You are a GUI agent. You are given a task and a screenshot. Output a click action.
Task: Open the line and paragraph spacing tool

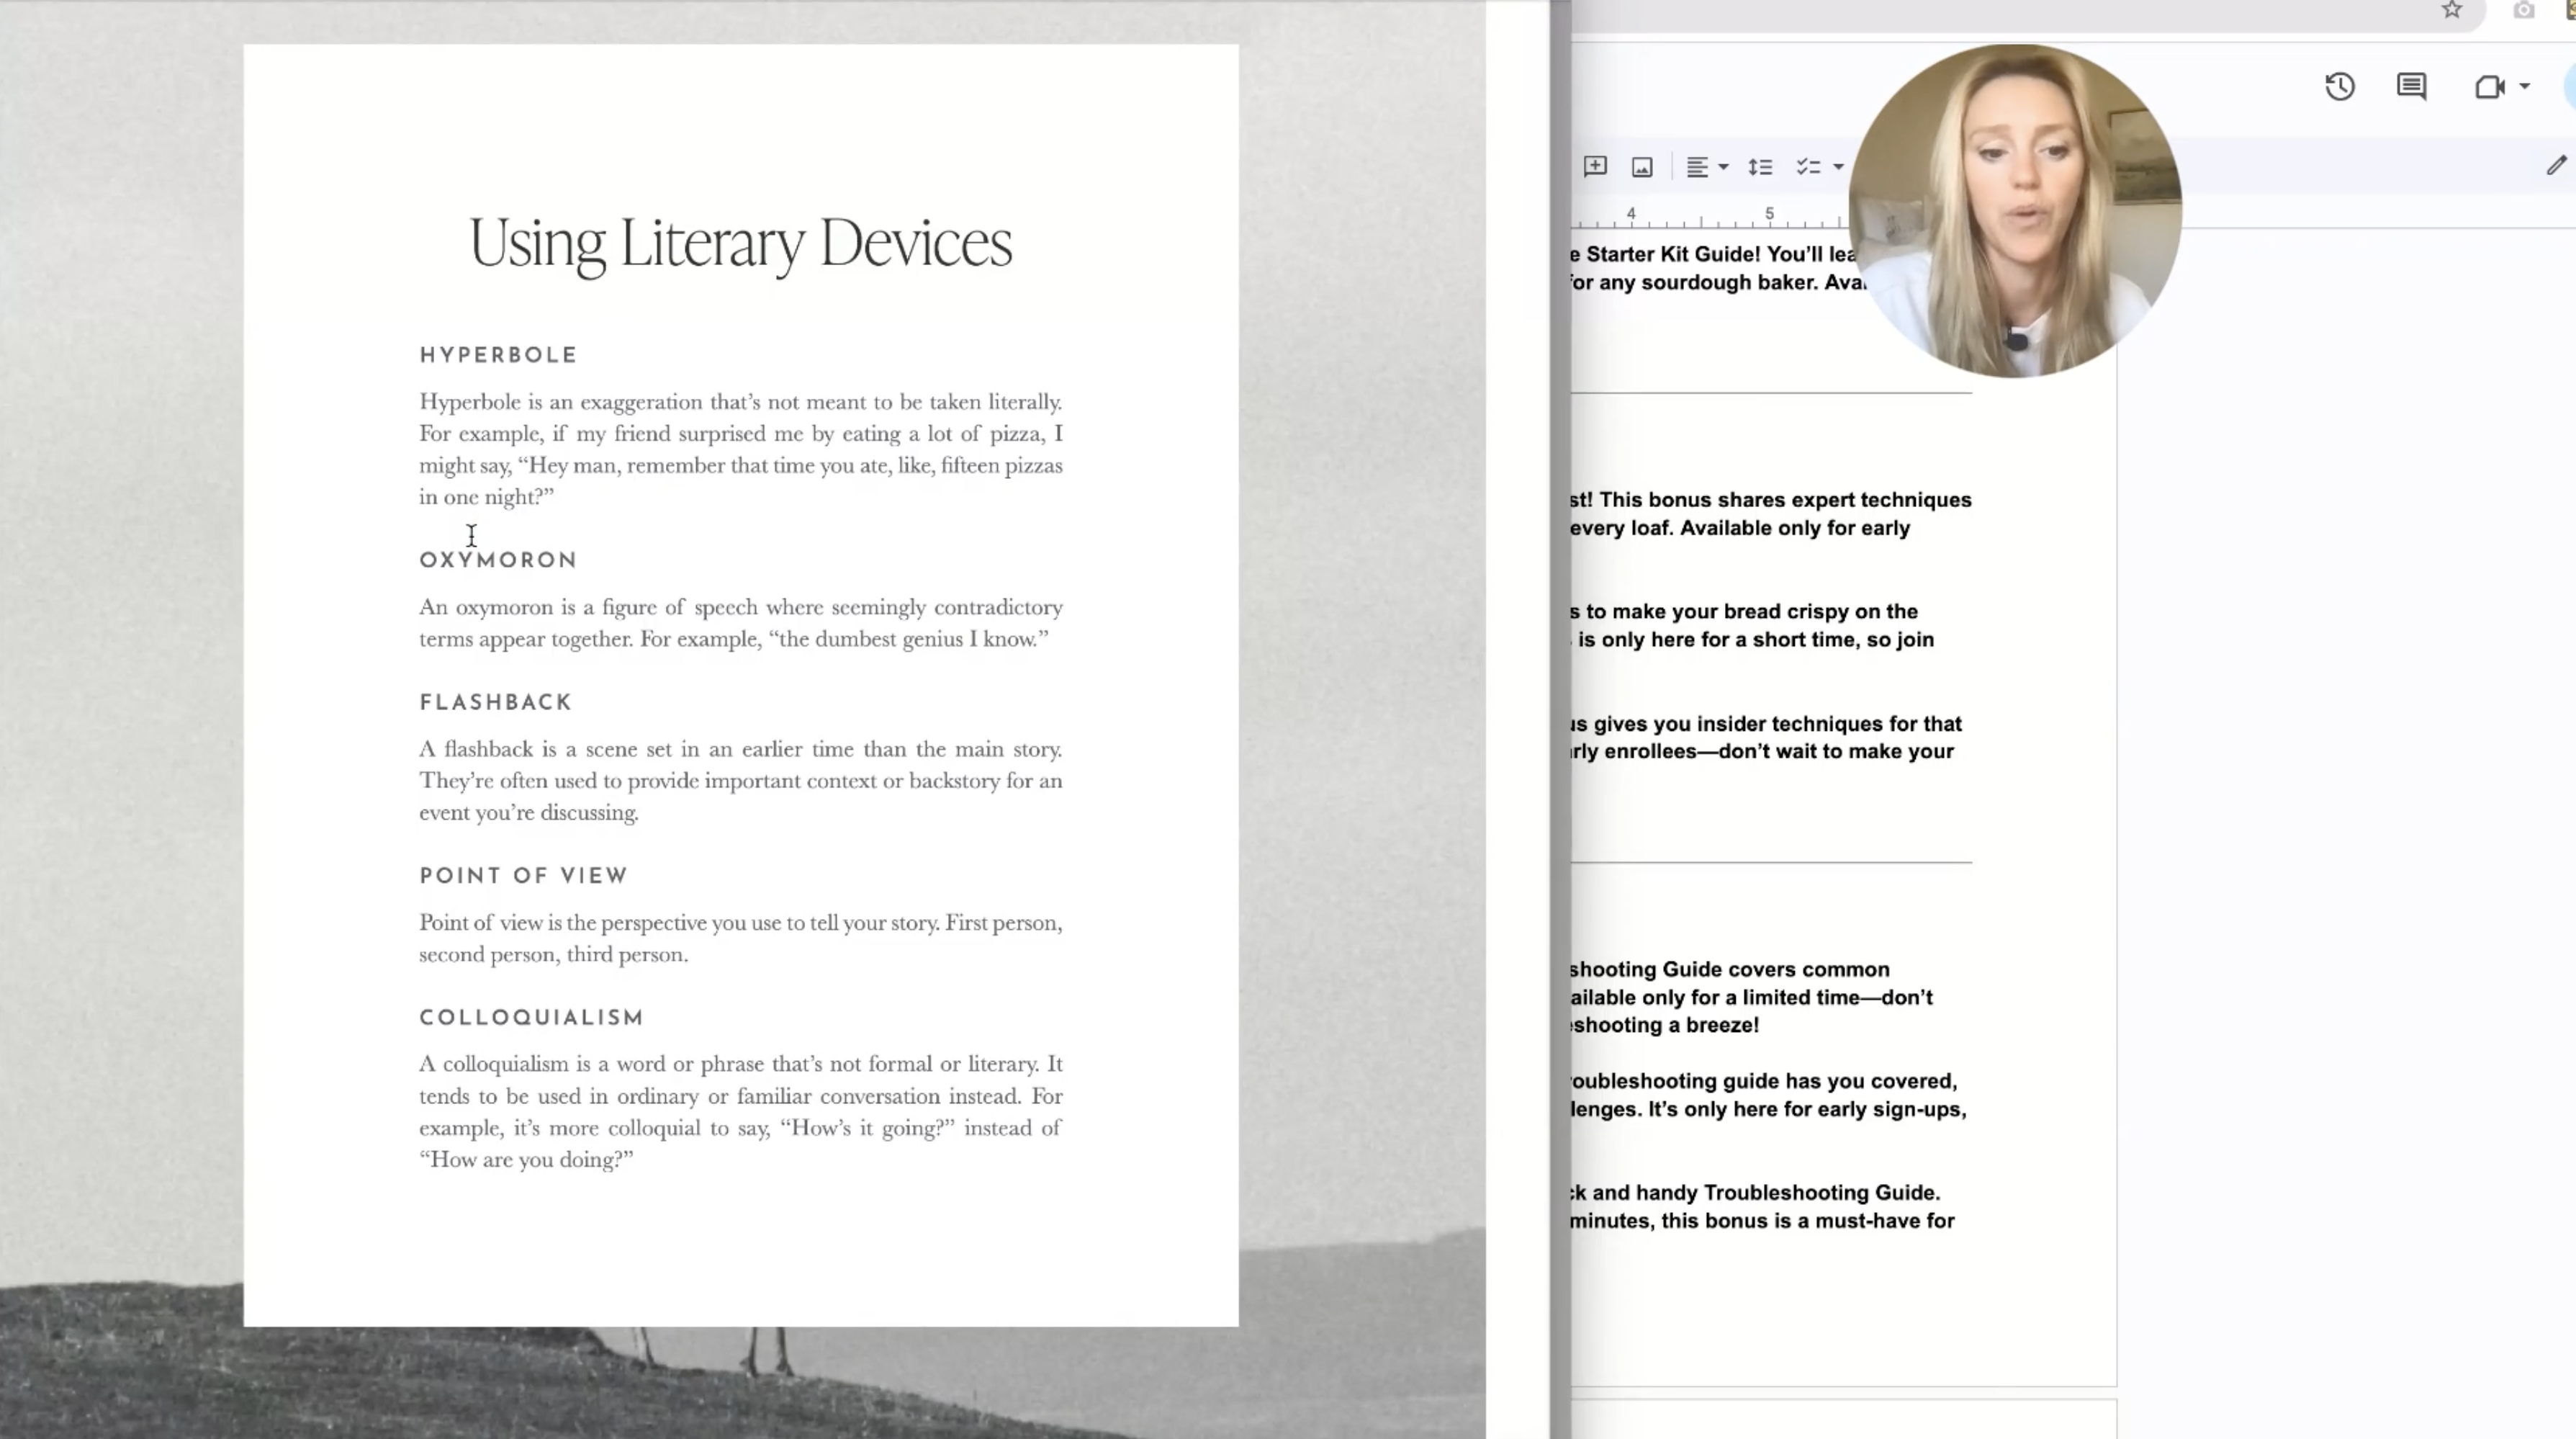point(1760,167)
